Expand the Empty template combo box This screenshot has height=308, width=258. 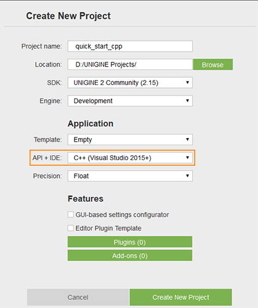click(130, 139)
